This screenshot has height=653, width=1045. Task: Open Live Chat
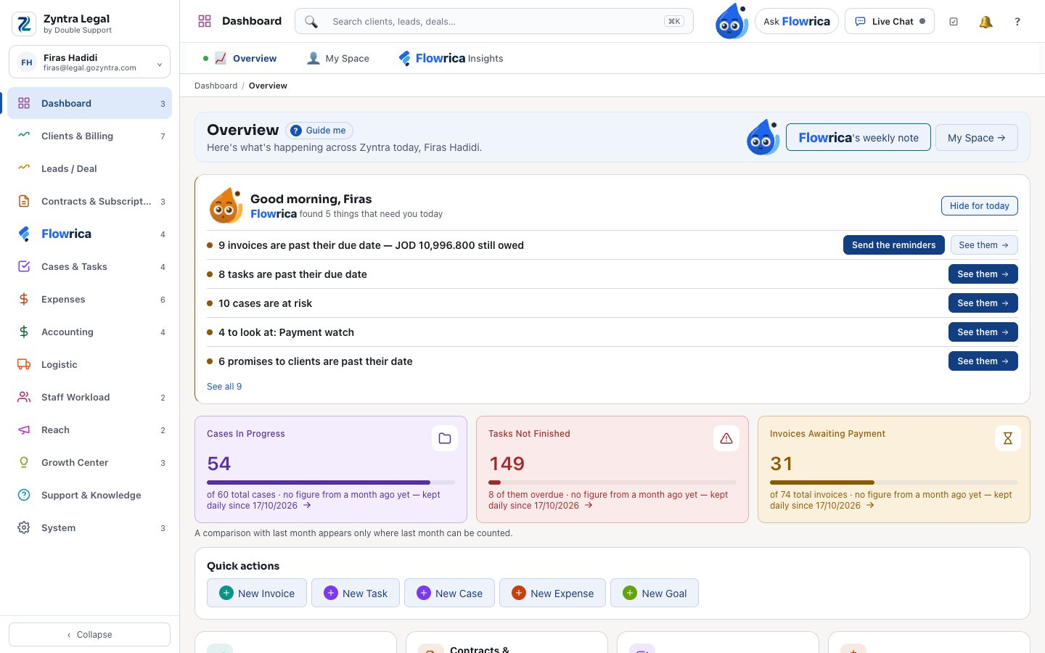click(890, 22)
